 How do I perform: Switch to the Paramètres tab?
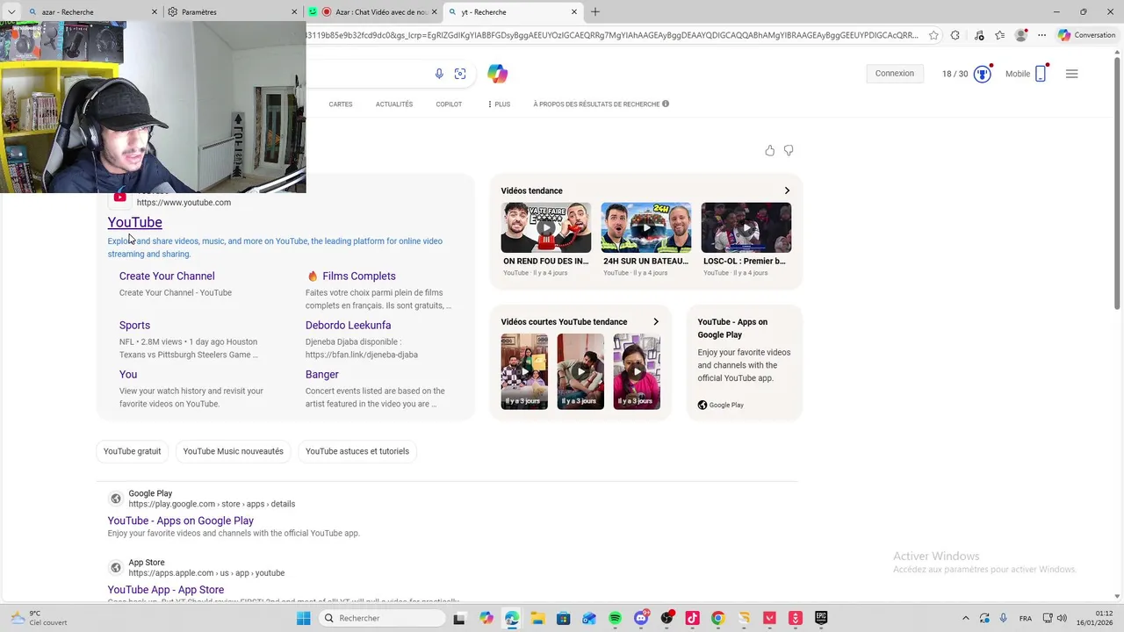pyautogui.click(x=233, y=11)
